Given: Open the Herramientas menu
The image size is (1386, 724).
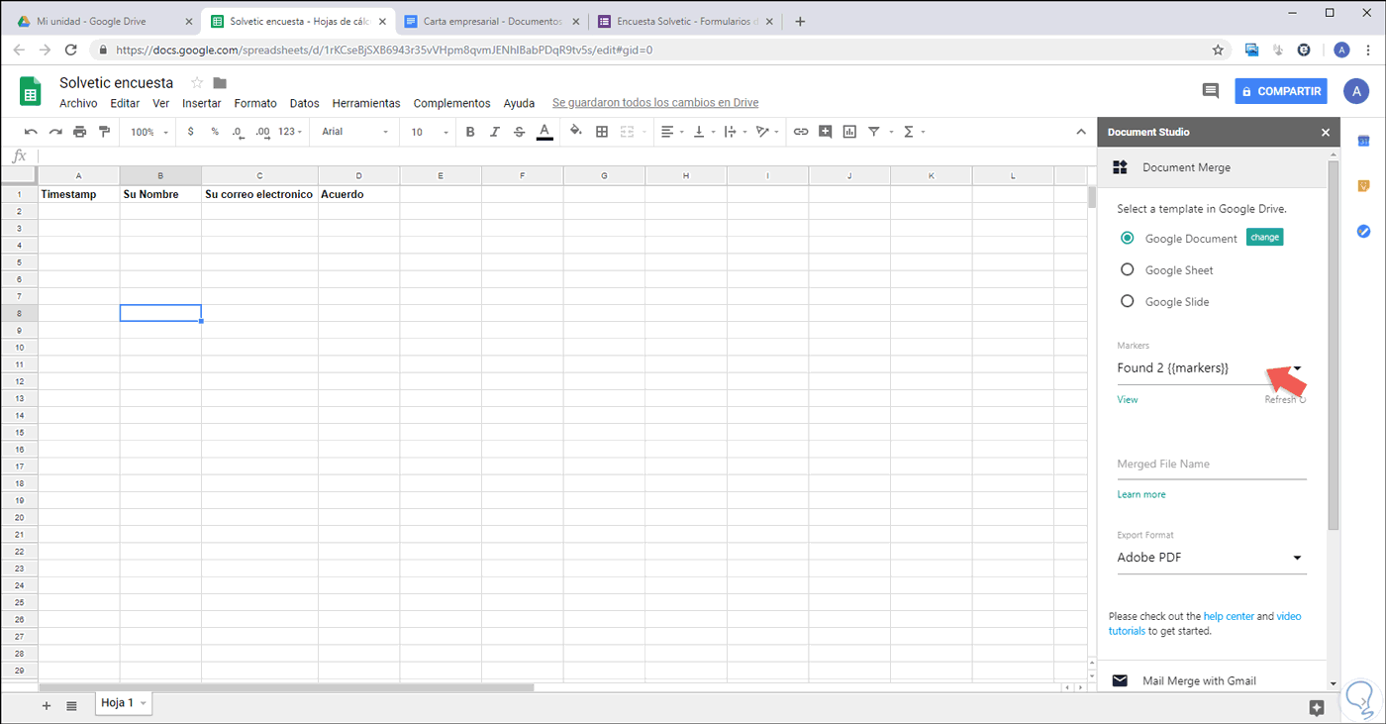Looking at the screenshot, I should point(366,103).
